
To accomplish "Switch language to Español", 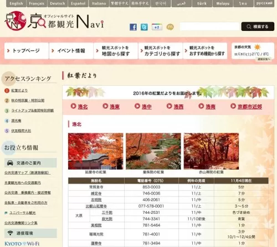I will tap(78, 3).
